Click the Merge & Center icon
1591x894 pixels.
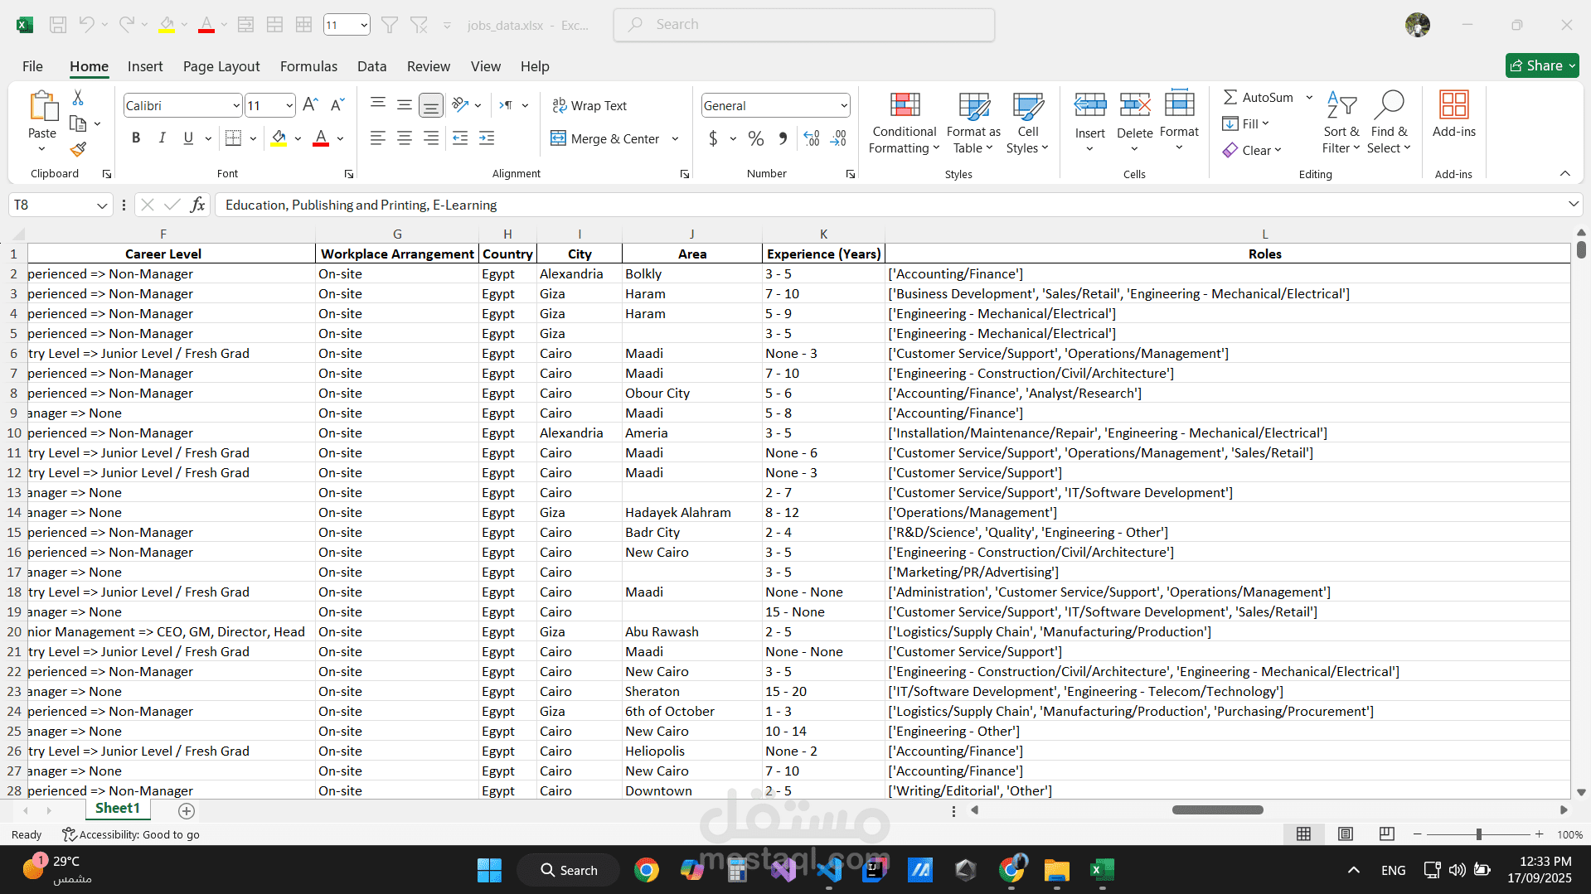[x=558, y=138]
